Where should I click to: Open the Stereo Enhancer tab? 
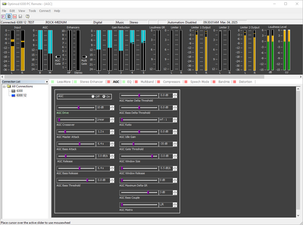click(91, 81)
